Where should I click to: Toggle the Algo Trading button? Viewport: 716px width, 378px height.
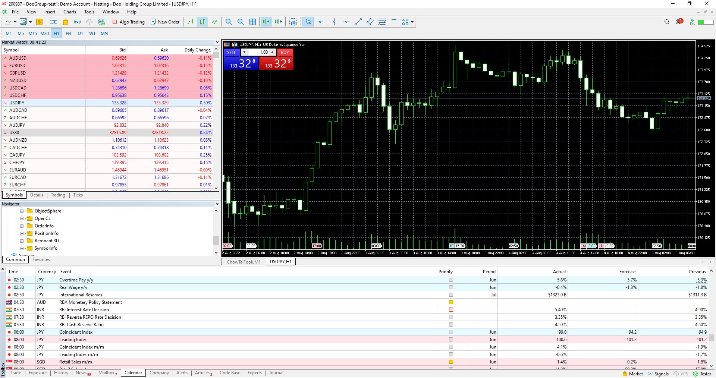coord(129,22)
